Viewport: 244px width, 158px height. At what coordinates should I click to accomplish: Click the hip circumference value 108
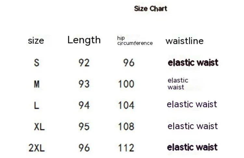[x=126, y=127]
